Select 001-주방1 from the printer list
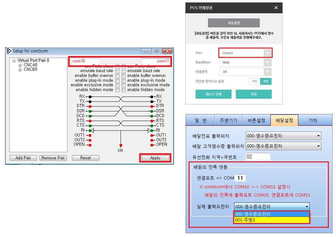336x237 pixels. (x=271, y=220)
